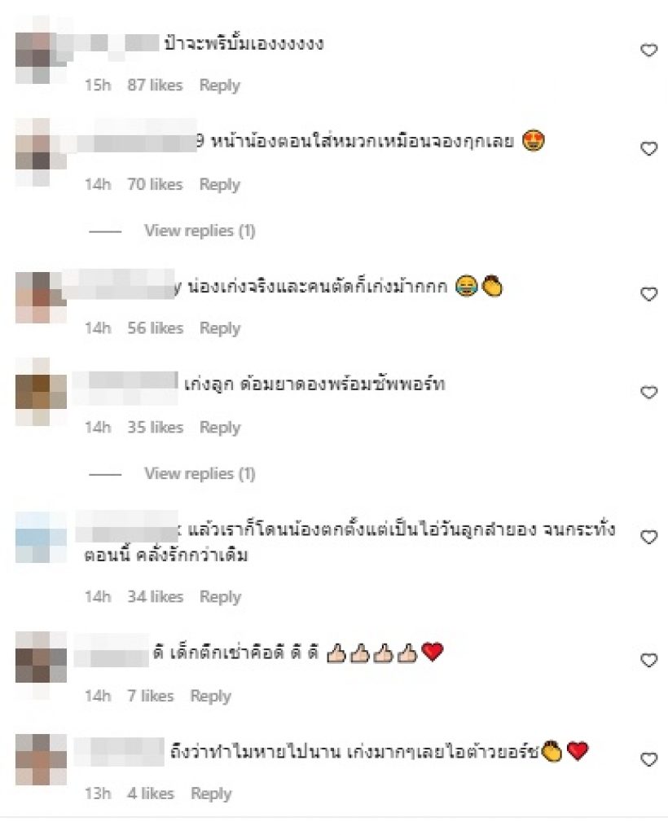Open blurred username on the 4 likes comment

coord(119,752)
